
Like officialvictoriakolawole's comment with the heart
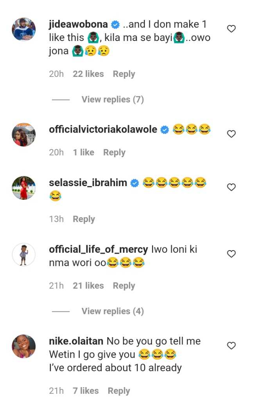pos(231,134)
